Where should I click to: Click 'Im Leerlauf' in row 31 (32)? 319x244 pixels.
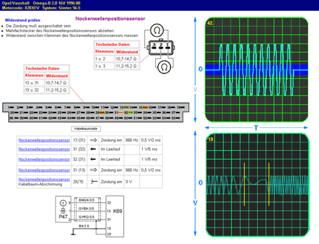[x=110, y=149]
